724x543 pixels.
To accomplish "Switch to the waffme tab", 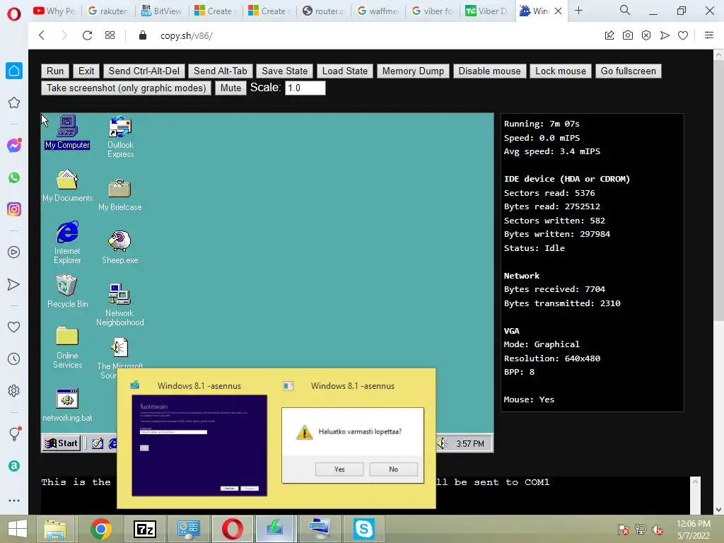I will (378, 11).
